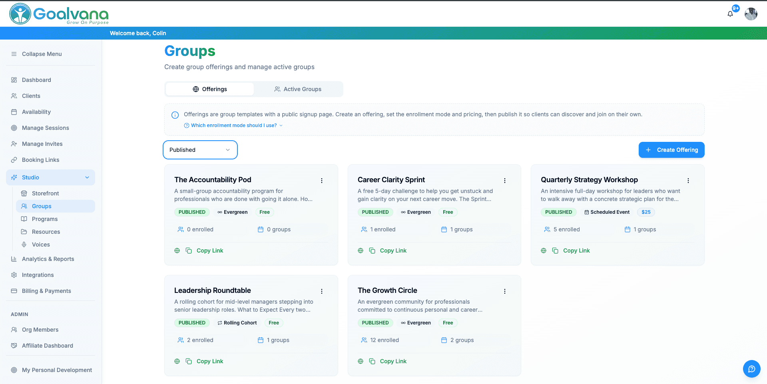767x384 pixels.
Task: Click the globe icon on Career Clarity Sprint
Action: 360,251
